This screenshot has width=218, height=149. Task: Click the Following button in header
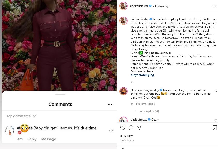pos(162,6)
